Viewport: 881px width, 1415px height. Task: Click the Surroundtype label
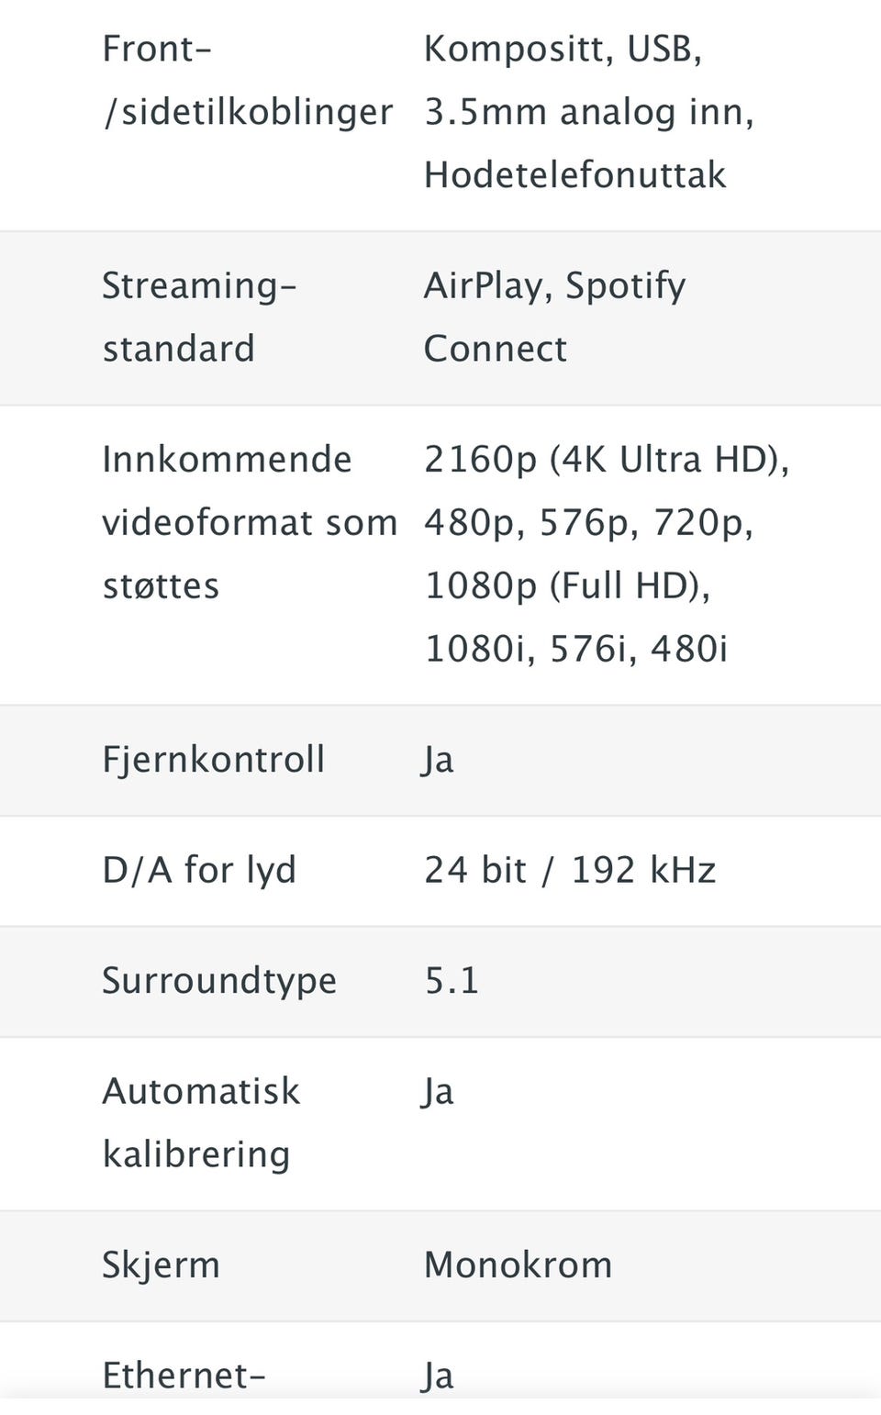coord(219,980)
